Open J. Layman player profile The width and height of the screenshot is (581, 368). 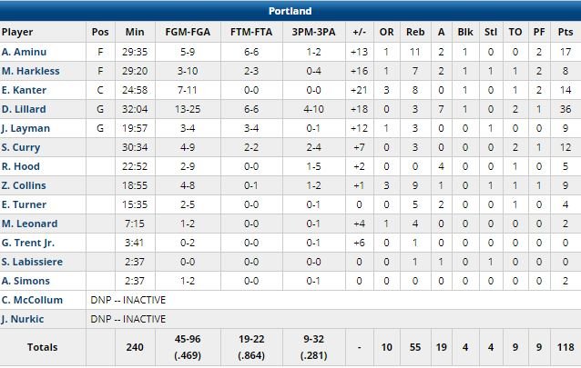tap(25, 128)
